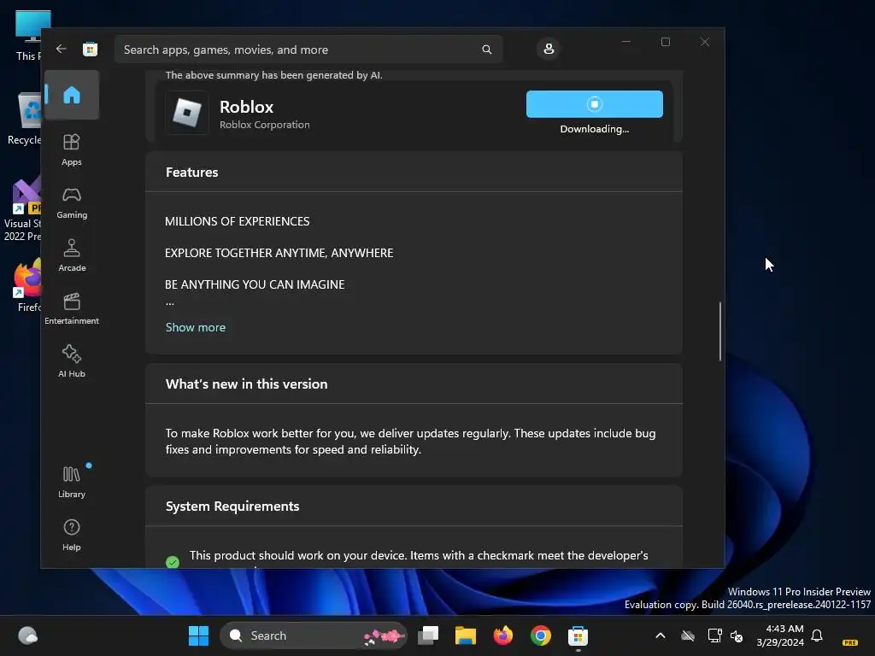
Task: Click the muted volume tray icon
Action: pyautogui.click(x=737, y=635)
